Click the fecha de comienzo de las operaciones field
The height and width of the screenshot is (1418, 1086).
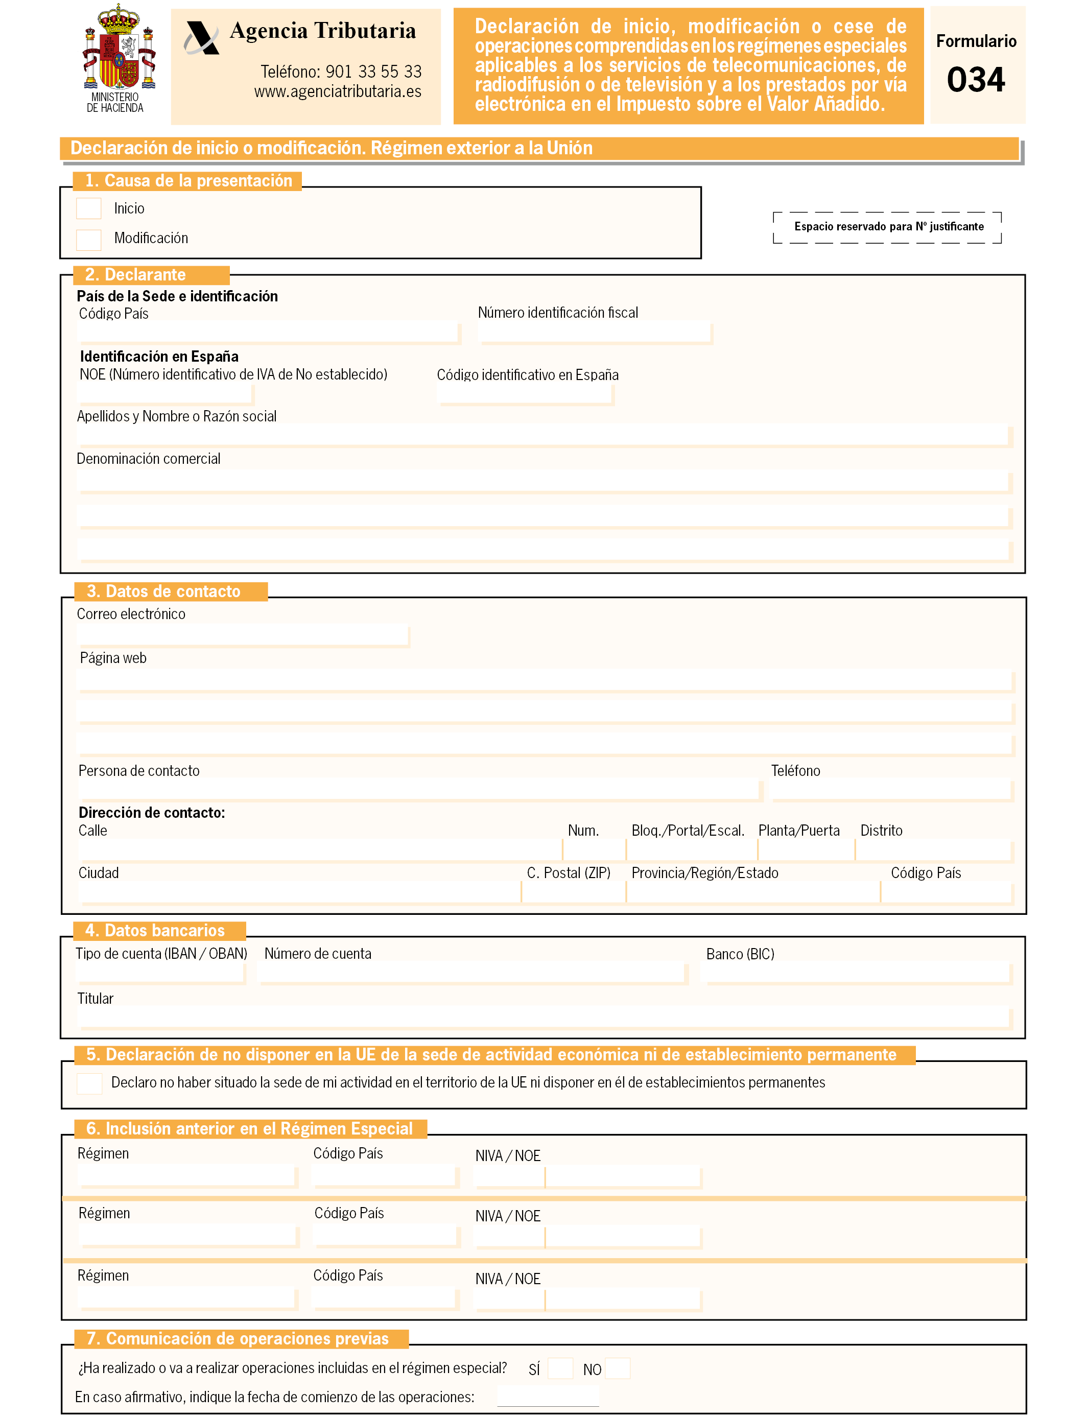pyautogui.click(x=548, y=1396)
